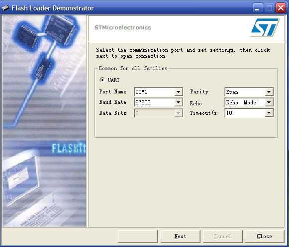Click the 'Parity' label
Image resolution: width=289 pixels, height=247 pixels.
[199, 91]
